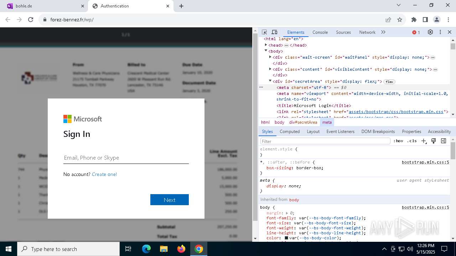This screenshot has height=256, width=456.
Task: Open DevTools settings gear
Action: click(430, 32)
